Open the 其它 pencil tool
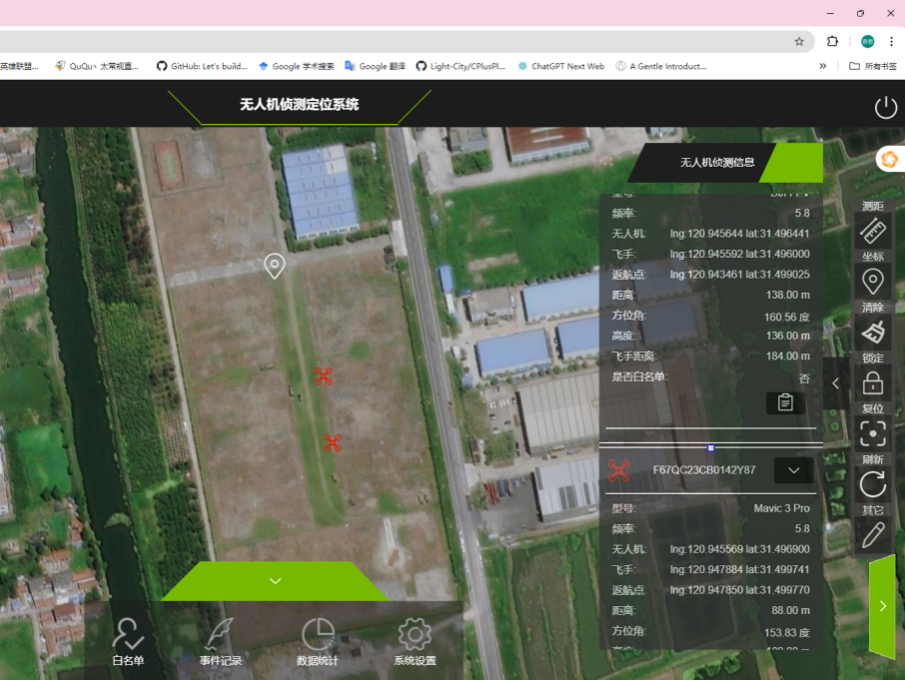 coord(873,535)
